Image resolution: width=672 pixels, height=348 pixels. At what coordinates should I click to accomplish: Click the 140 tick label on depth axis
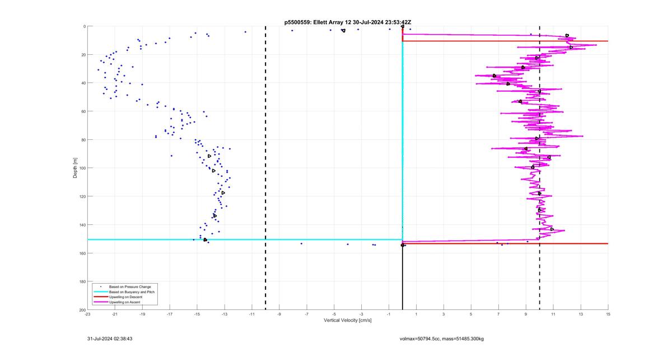tap(82, 225)
